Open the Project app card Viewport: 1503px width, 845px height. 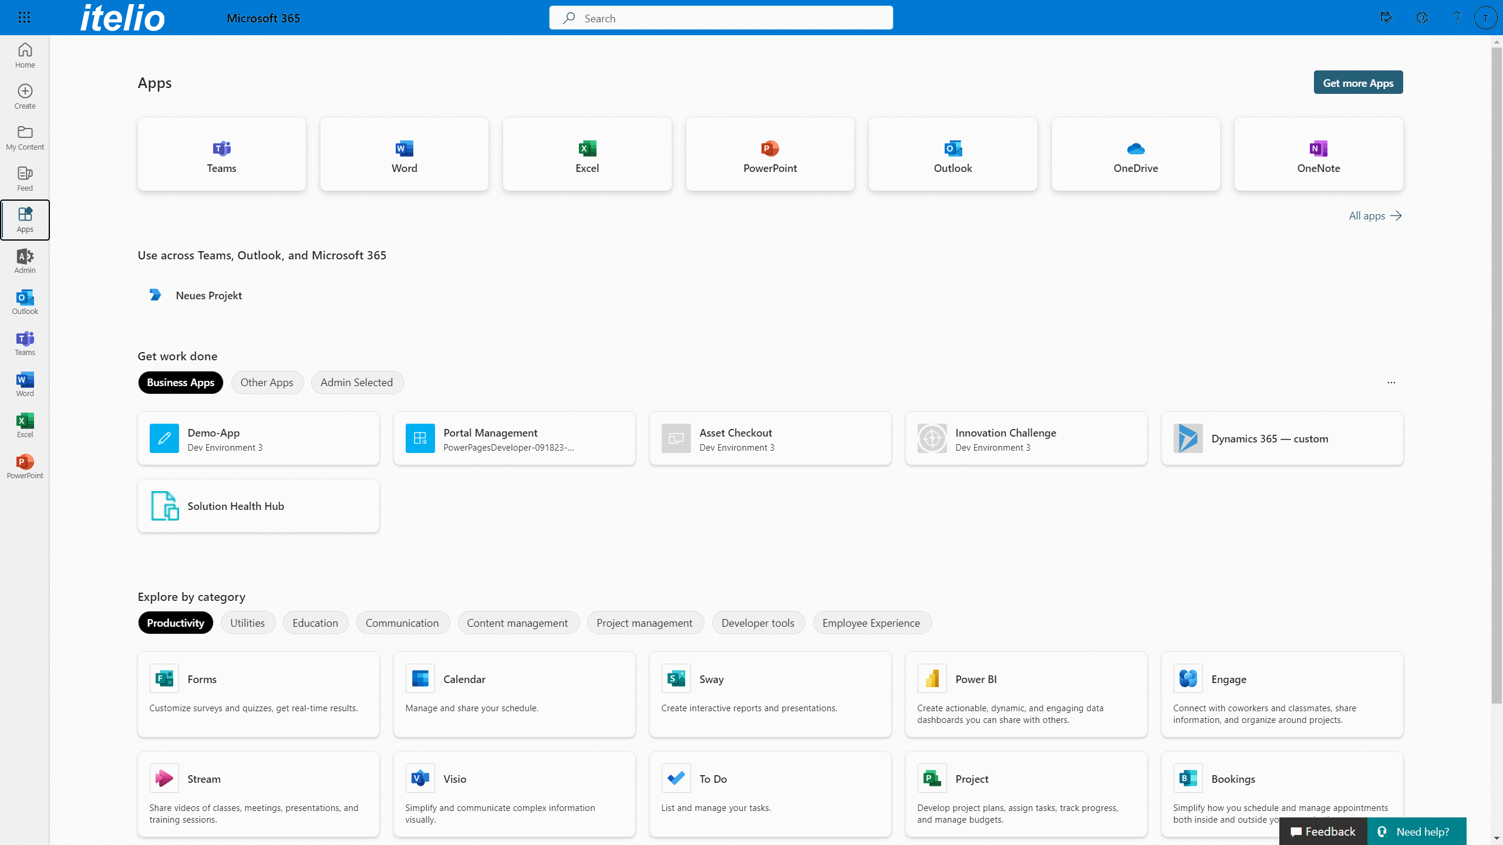click(x=1026, y=794)
